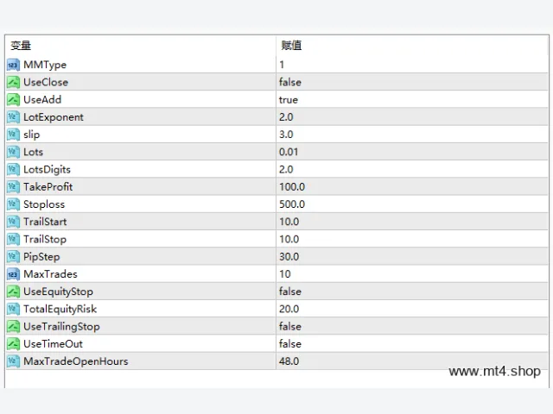Viewport: 553px width, 414px height.
Task: Edit the TotalEquityRisk value 20.0
Action: [x=411, y=309]
